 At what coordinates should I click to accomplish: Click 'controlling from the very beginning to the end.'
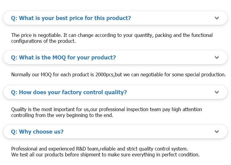(x=62, y=115)
